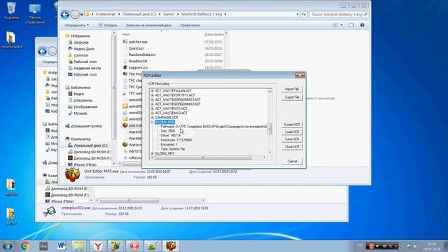Go back in front Explorer window
This screenshot has width=448, height=252.
pyautogui.click(x=65, y=14)
